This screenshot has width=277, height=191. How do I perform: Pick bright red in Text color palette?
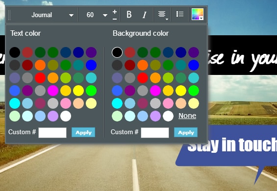pos(40,78)
